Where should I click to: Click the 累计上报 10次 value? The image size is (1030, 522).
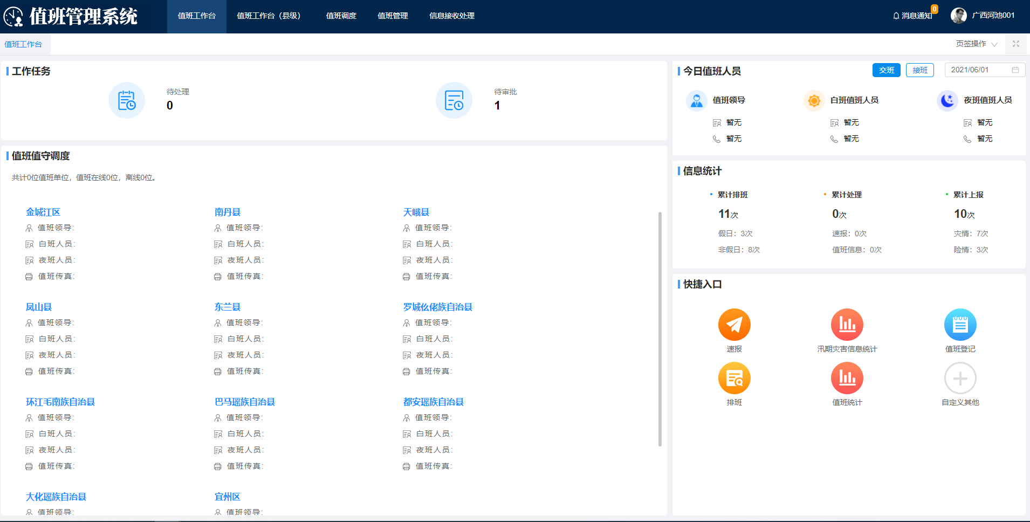coord(964,214)
